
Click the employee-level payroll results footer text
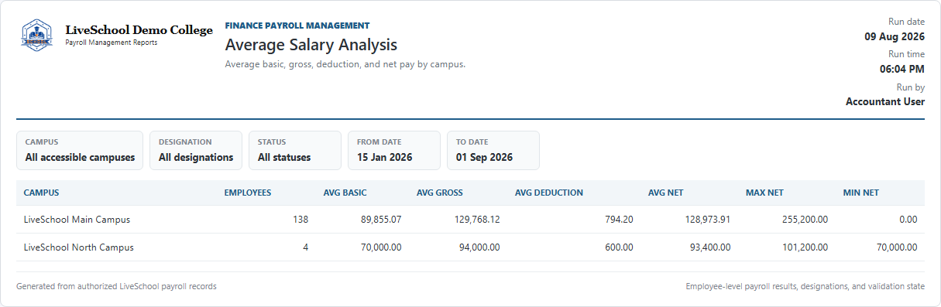click(x=805, y=286)
